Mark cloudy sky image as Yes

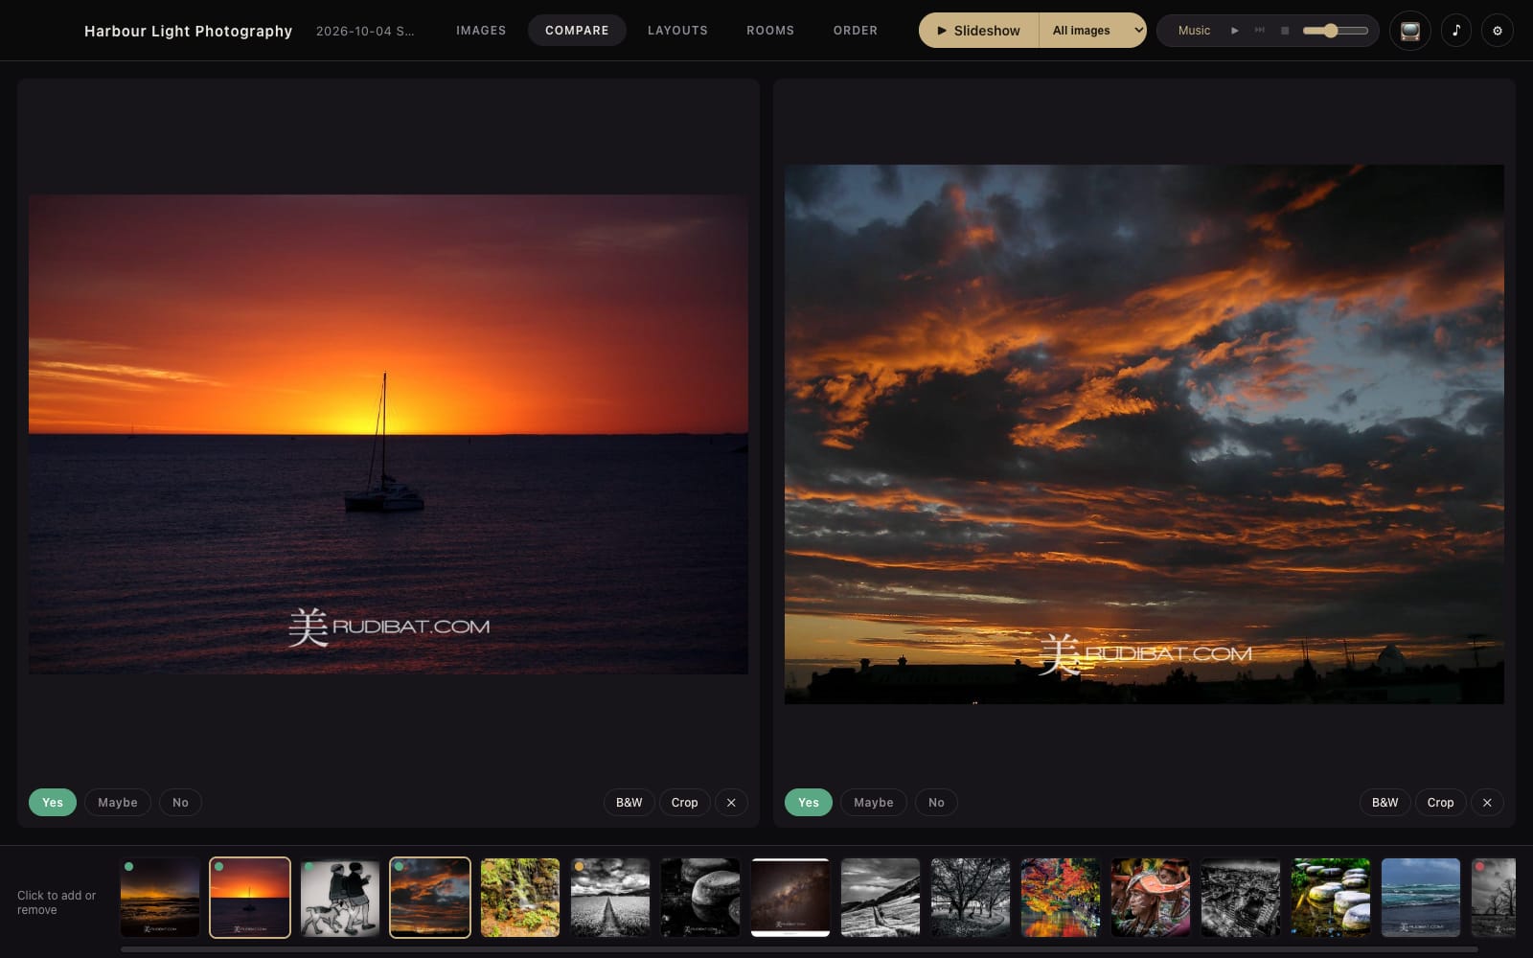coord(809,803)
